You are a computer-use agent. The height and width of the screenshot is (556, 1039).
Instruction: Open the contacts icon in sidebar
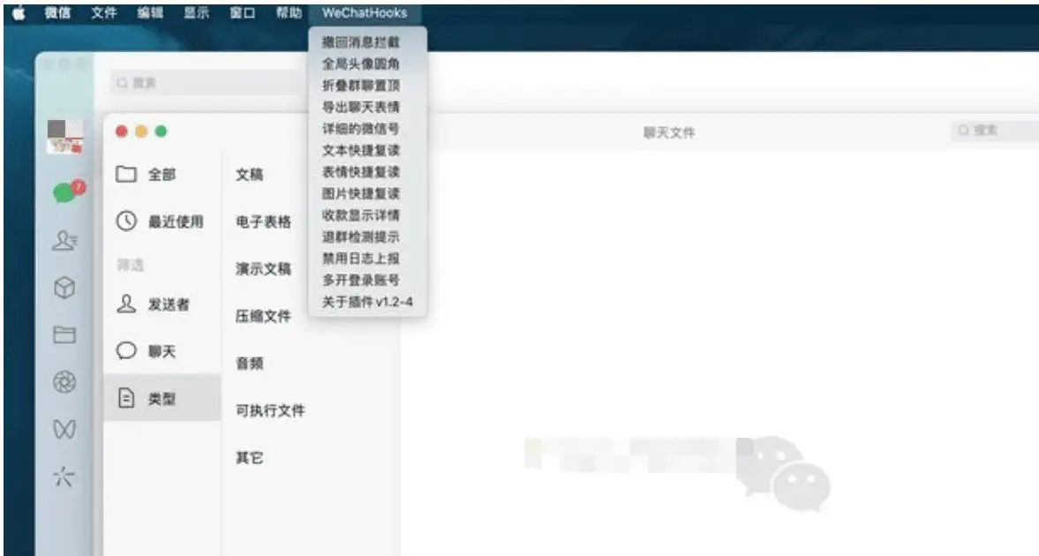[x=64, y=240]
